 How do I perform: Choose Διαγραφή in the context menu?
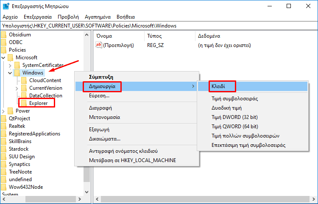(x=137, y=108)
